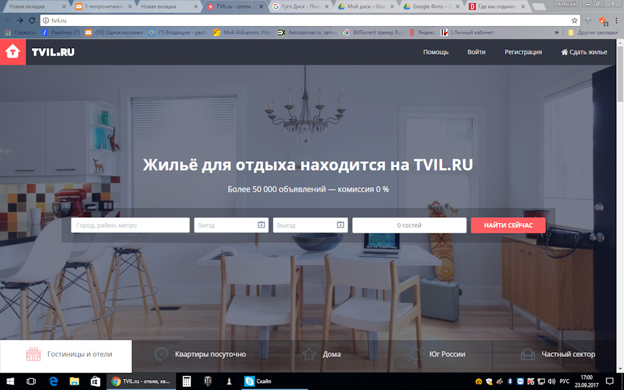Launch Microsoft Edge from the taskbar
This screenshot has width=624, height=390.
coord(53,382)
